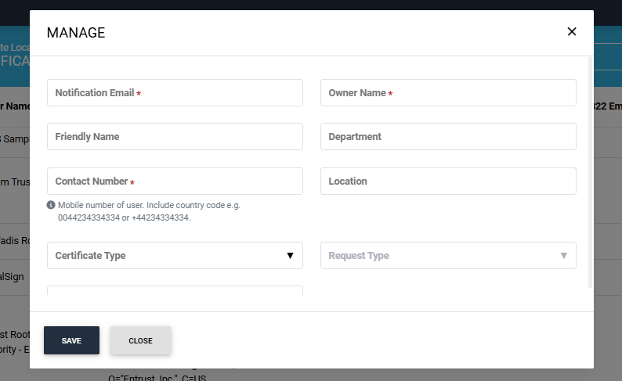
Task: Open the Request Type dropdown by its label
Action: pos(359,256)
